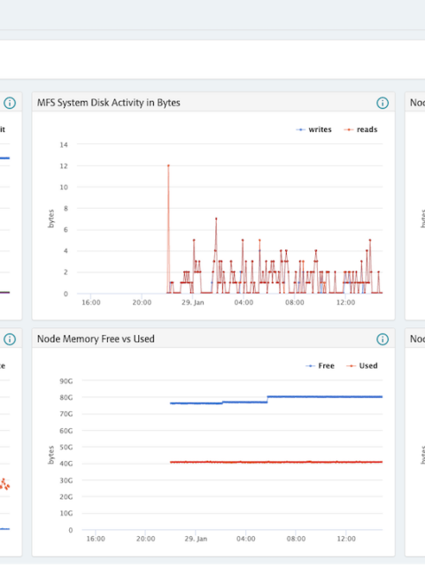Click 12:00 label on memory chart axis

pos(346,539)
